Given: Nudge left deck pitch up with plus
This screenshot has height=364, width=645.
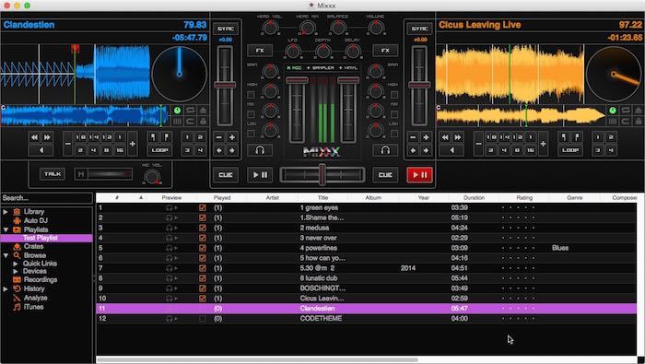Looking at the screenshot, I should pyautogui.click(x=232, y=138).
